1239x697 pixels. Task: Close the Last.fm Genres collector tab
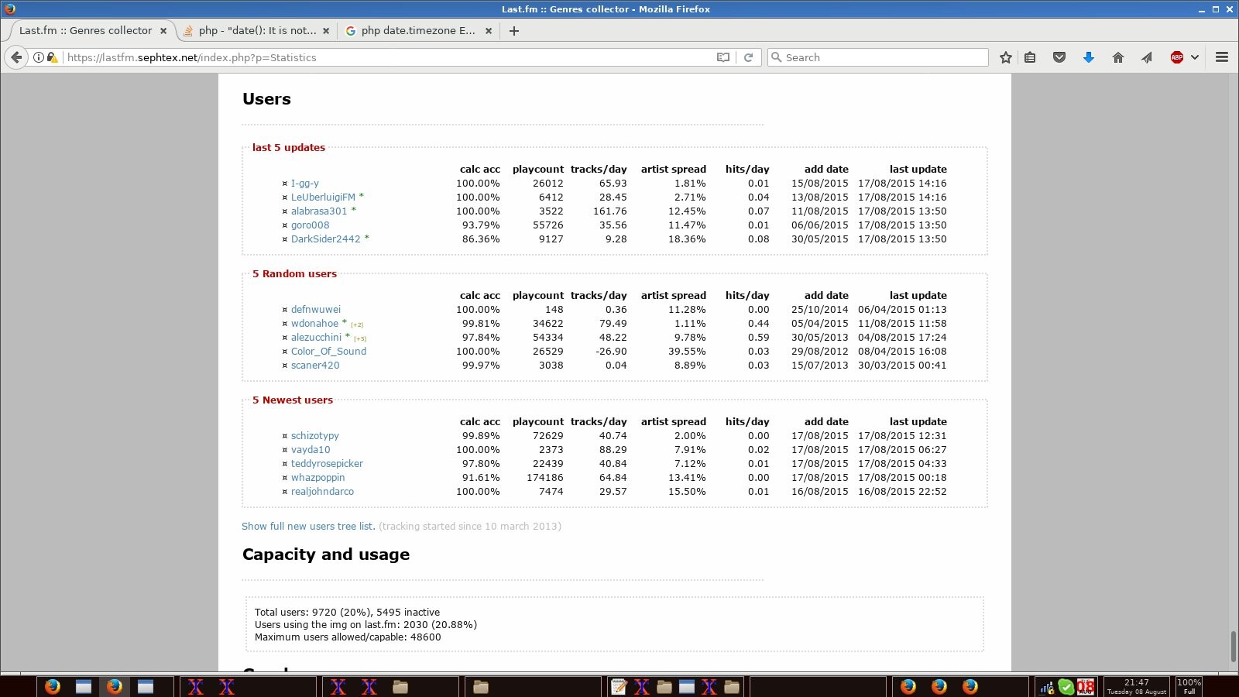(x=163, y=31)
